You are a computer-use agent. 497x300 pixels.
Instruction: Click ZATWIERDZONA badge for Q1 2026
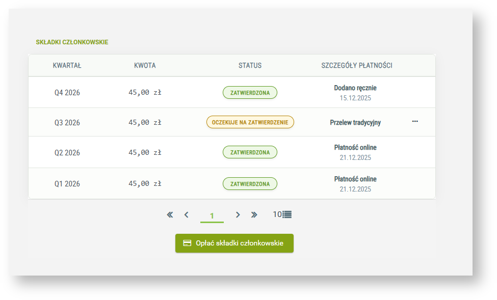pos(250,184)
